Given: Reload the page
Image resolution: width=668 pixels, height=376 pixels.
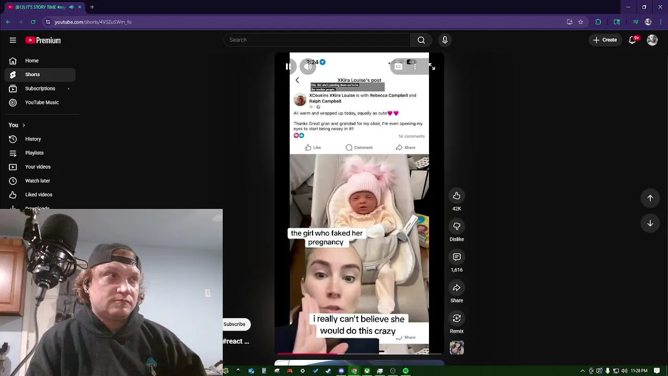Looking at the screenshot, I should (x=33, y=22).
